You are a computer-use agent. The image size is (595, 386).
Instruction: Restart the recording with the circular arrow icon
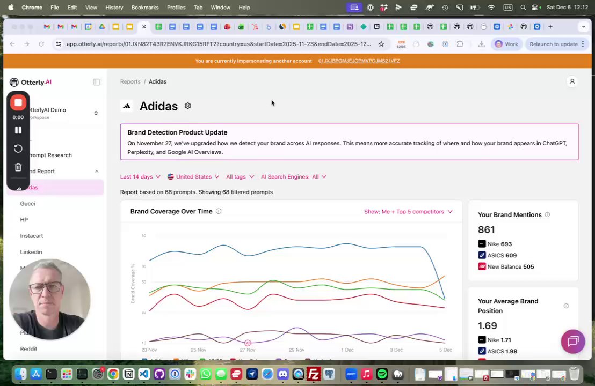pyautogui.click(x=18, y=149)
